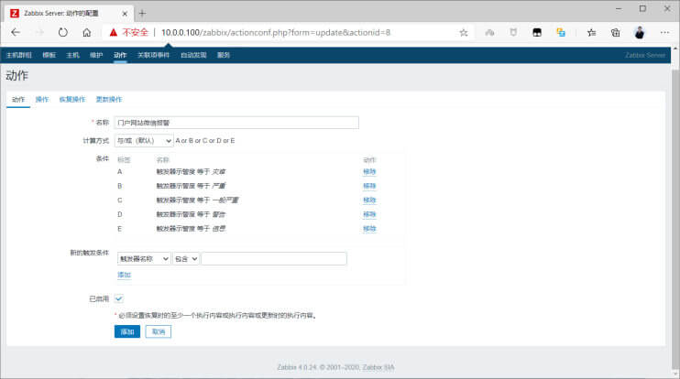Remove condition D (警告)
This screenshot has width=680, height=379.
pyautogui.click(x=369, y=214)
